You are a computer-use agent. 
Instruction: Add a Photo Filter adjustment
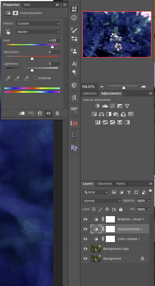coord(116,114)
